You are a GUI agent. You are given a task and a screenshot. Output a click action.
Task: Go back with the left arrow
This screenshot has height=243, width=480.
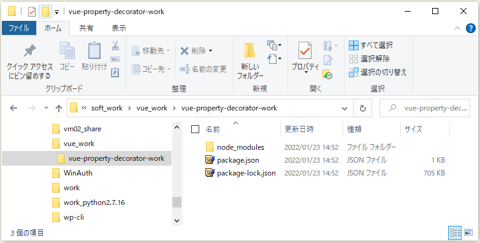(13, 108)
